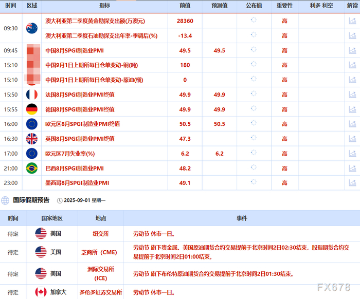Click the globe icon beside 国际假期预告
The height and width of the screenshot is (299, 360).
coord(5,200)
